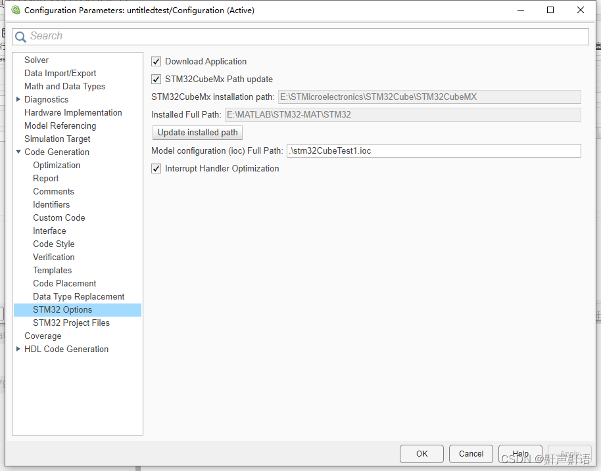Open the Coverage settings
Screen dimensions: 601x471
click(43, 336)
